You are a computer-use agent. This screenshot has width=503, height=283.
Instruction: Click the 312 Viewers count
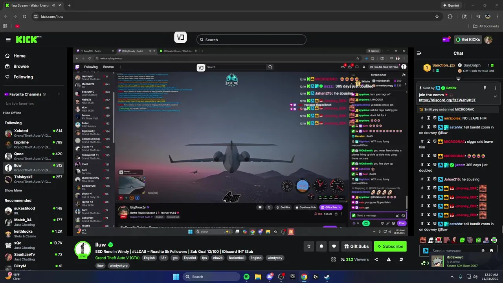point(355,259)
